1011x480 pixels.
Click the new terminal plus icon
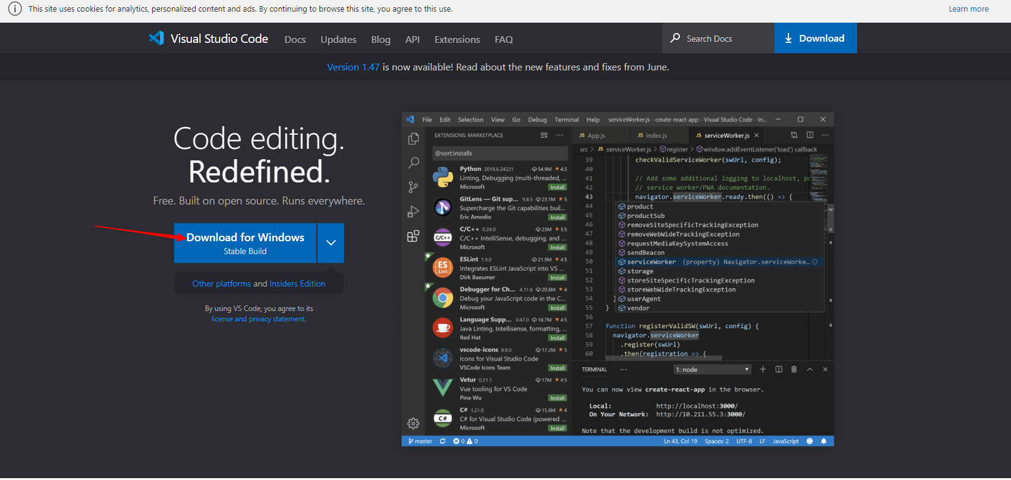coord(763,369)
